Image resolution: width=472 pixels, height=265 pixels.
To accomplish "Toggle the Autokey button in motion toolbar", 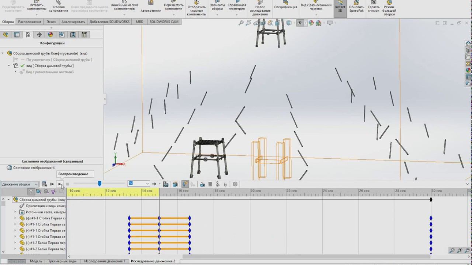I will pyautogui.click(x=185, y=184).
